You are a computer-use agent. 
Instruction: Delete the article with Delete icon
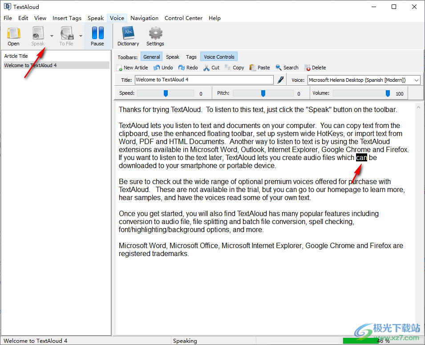(307, 68)
